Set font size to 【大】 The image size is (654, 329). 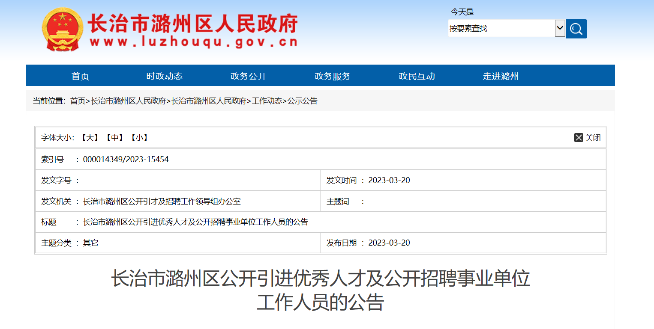pyautogui.click(x=90, y=137)
